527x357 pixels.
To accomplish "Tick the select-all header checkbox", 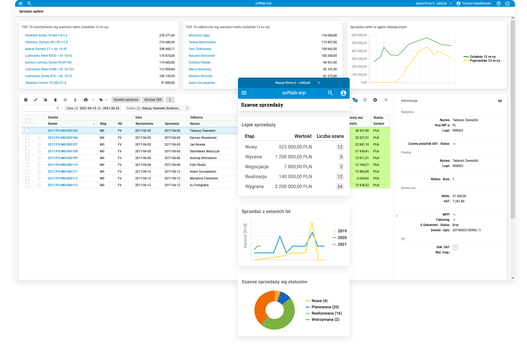I will click(x=28, y=121).
